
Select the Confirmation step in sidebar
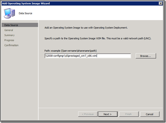[x=11, y=45]
